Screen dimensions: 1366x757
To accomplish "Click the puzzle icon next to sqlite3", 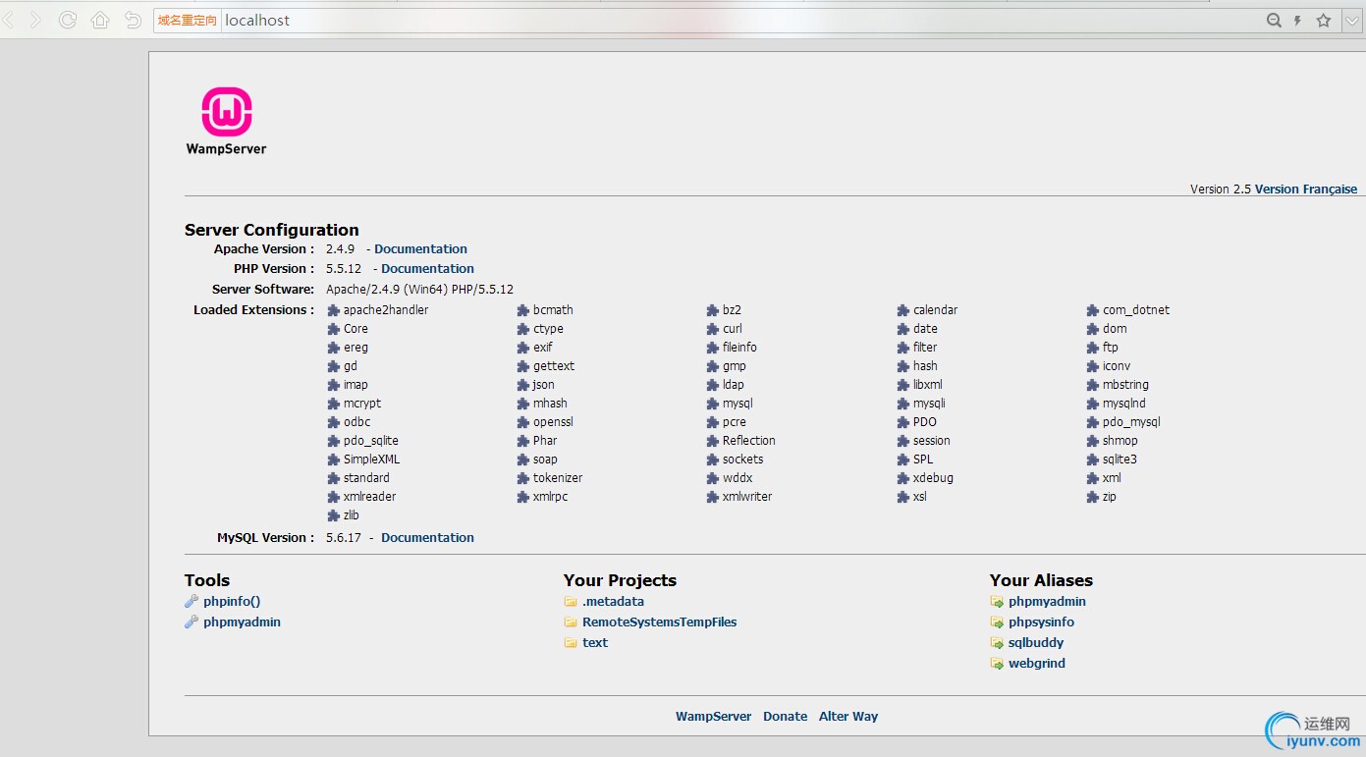I will coord(1093,460).
